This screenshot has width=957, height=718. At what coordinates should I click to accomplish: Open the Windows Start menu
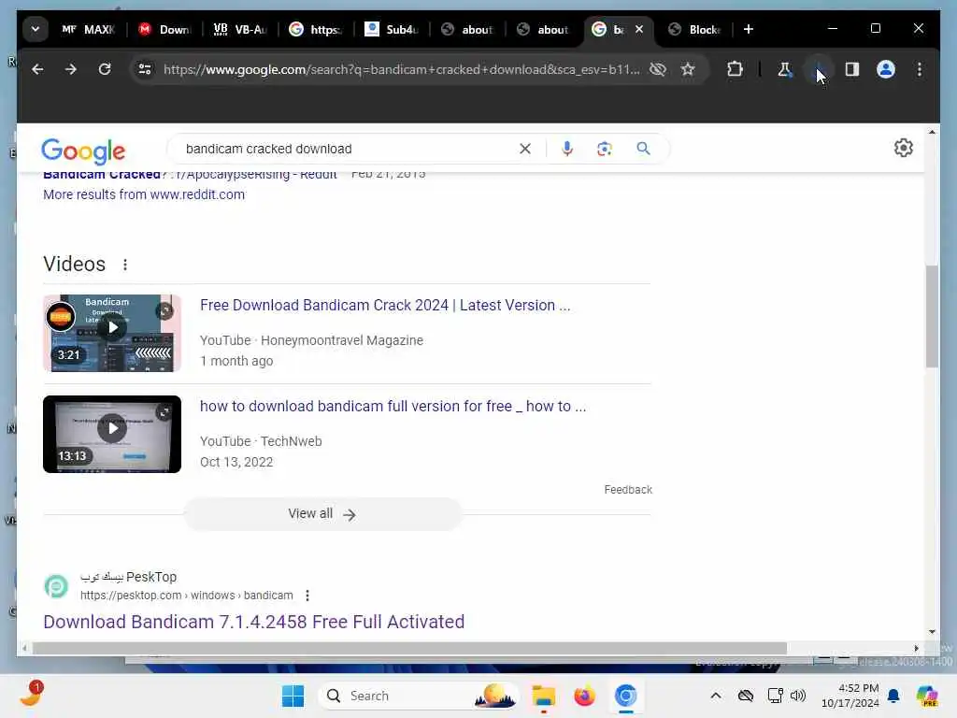click(293, 696)
